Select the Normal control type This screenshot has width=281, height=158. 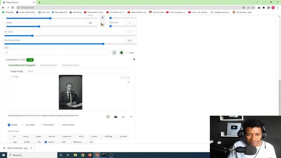point(50,136)
